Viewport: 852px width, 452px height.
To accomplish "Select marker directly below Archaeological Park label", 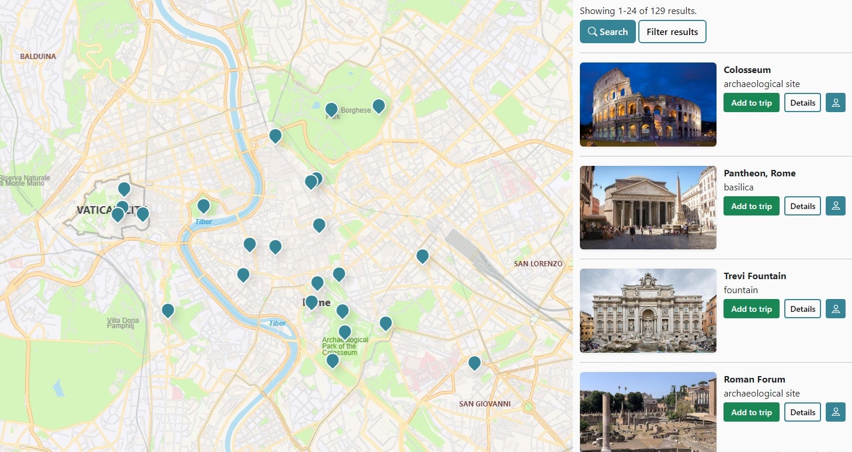I will 332,361.
